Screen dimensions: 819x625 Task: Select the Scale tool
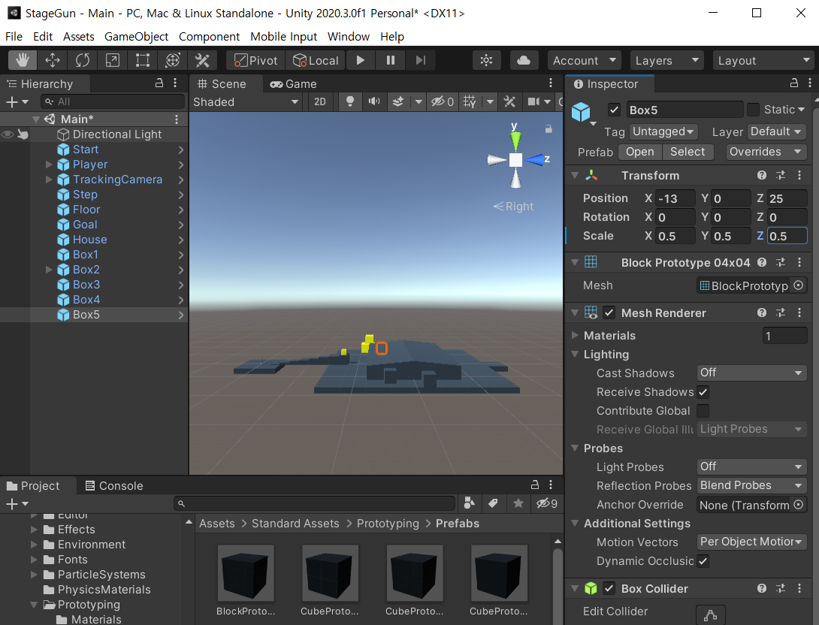(x=112, y=61)
